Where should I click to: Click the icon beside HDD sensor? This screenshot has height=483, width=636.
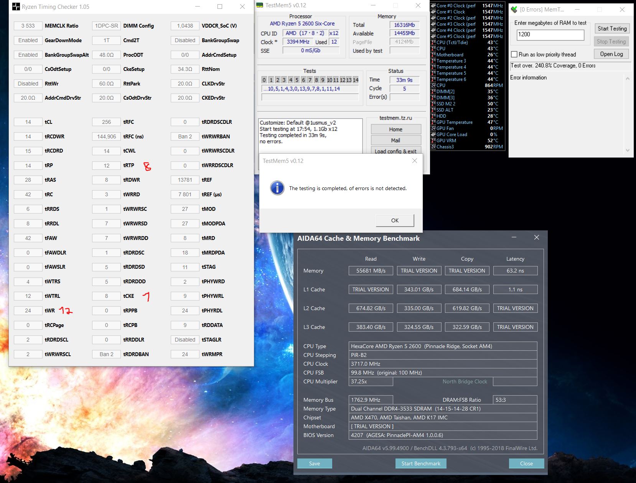coord(433,116)
